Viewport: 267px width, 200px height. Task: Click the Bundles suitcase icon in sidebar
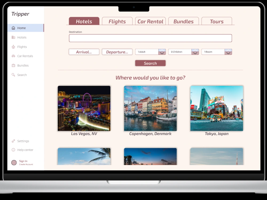point(13,65)
